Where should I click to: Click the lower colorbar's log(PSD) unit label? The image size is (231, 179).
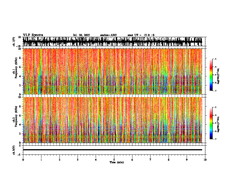click(x=218, y=124)
